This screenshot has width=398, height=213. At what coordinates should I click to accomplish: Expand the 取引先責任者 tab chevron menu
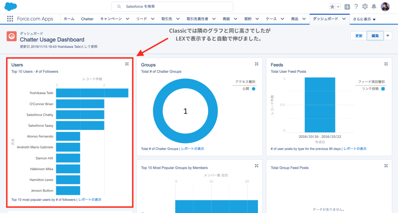coord(214,19)
